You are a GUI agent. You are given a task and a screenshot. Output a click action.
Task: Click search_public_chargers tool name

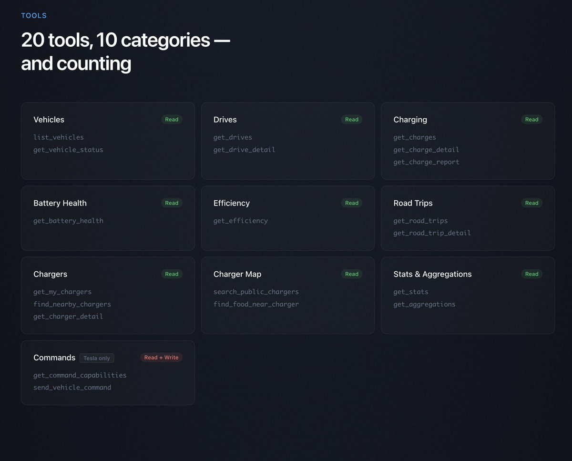click(256, 292)
